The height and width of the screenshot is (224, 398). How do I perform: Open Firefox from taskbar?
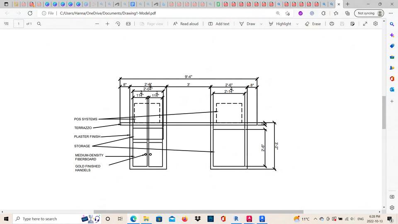pos(185,219)
